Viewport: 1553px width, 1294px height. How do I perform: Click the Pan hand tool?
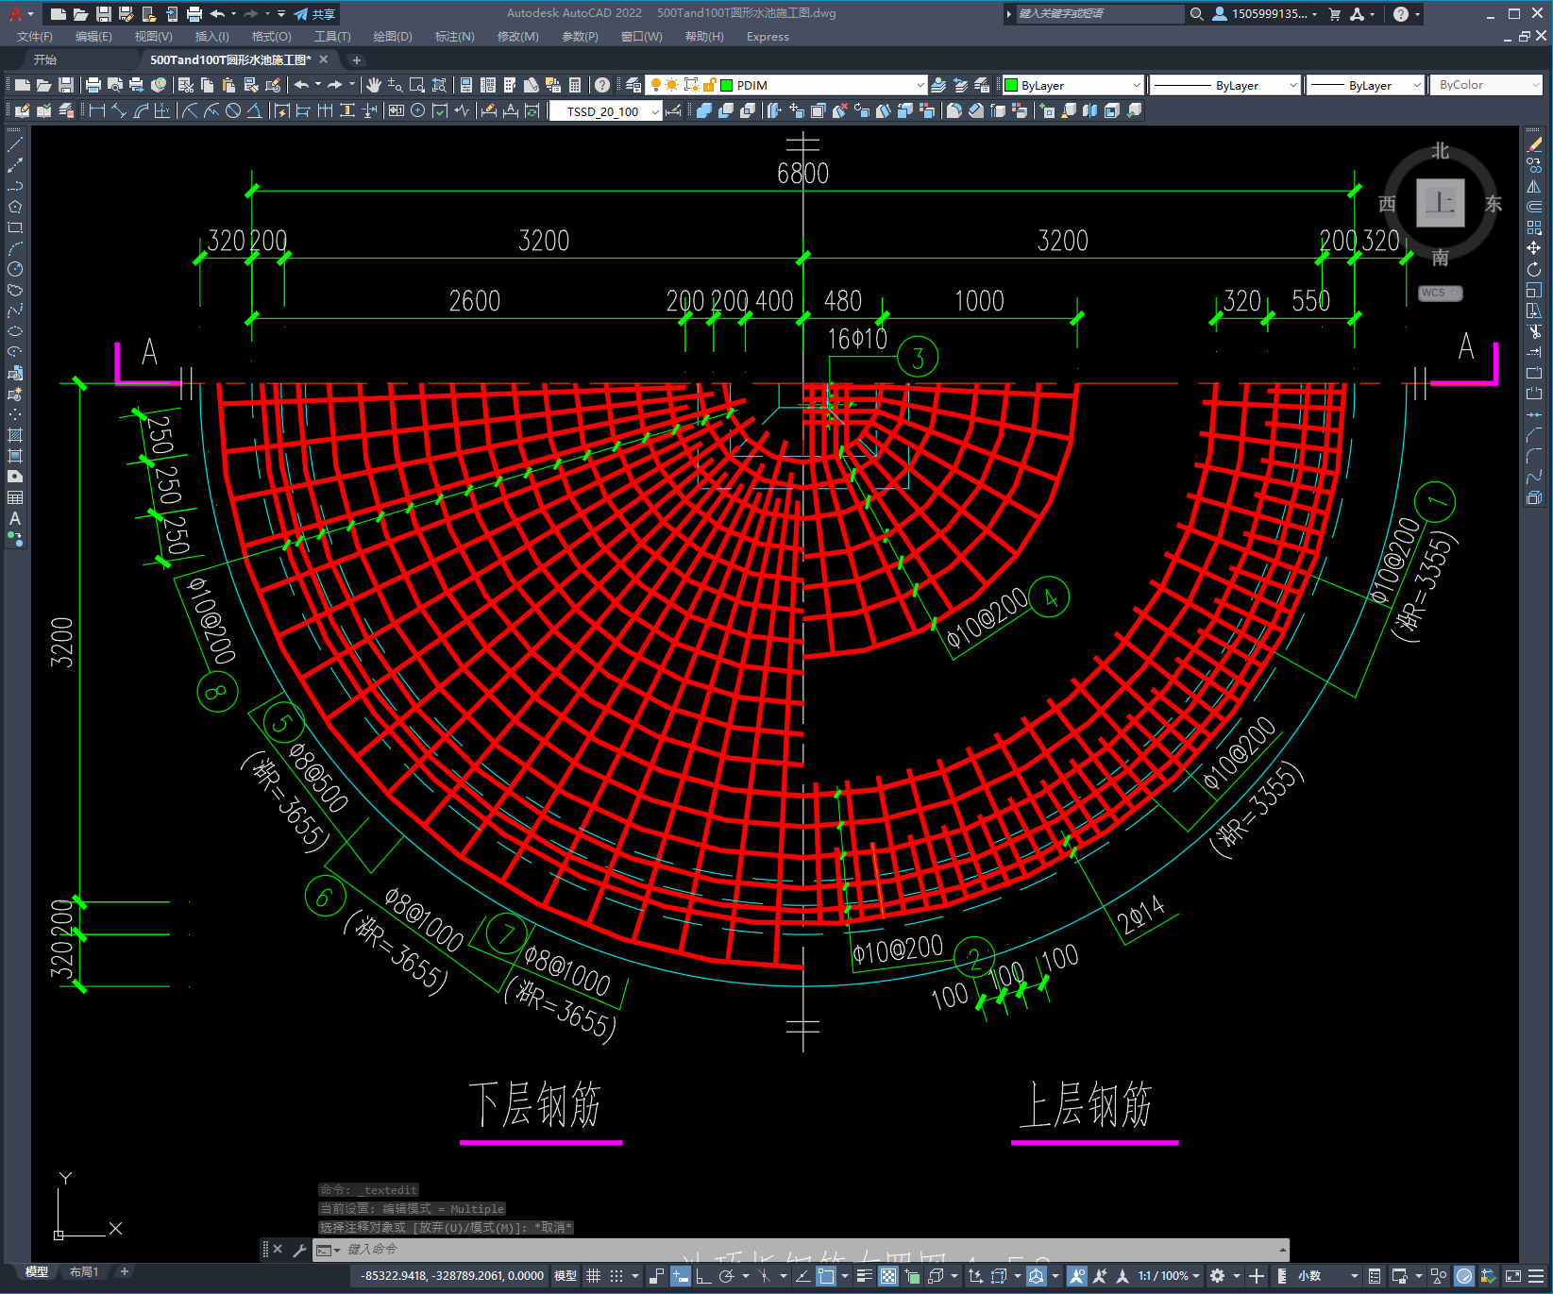tap(373, 85)
